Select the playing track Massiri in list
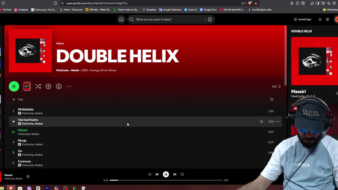 click(145, 132)
